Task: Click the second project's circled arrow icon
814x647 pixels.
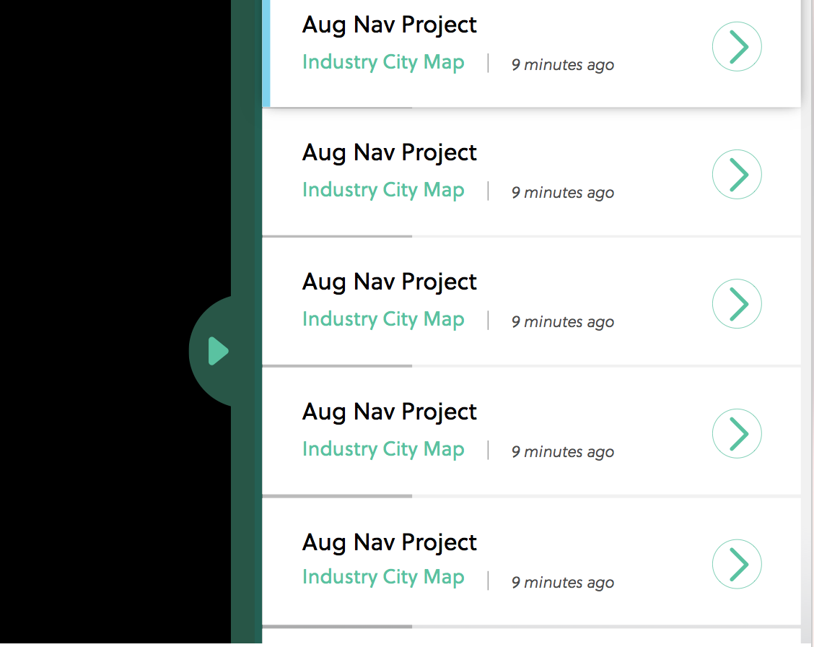Action: tap(737, 175)
